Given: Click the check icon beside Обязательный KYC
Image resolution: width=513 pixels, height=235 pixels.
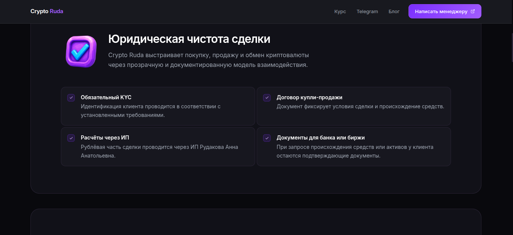Looking at the screenshot, I should [x=71, y=98].
